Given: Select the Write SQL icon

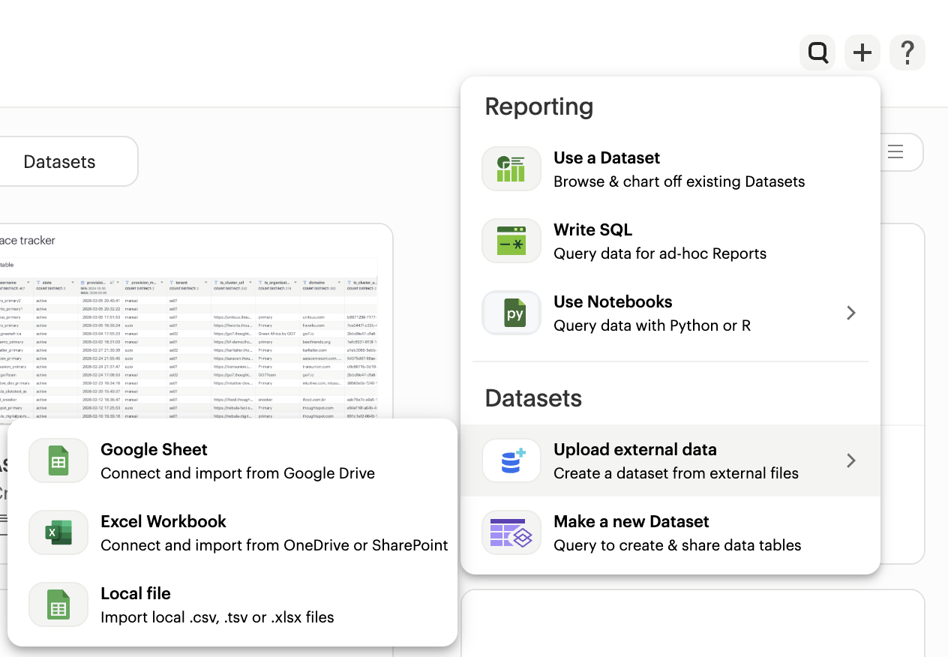Looking at the screenshot, I should [x=511, y=241].
